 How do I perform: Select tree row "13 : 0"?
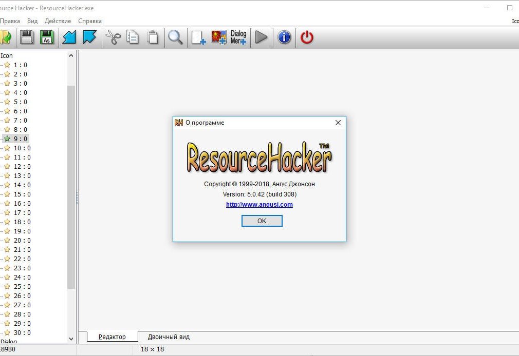22,176
